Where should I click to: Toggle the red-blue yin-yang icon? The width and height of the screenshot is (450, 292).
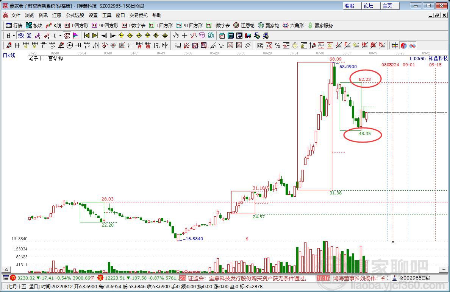tap(403, 45)
